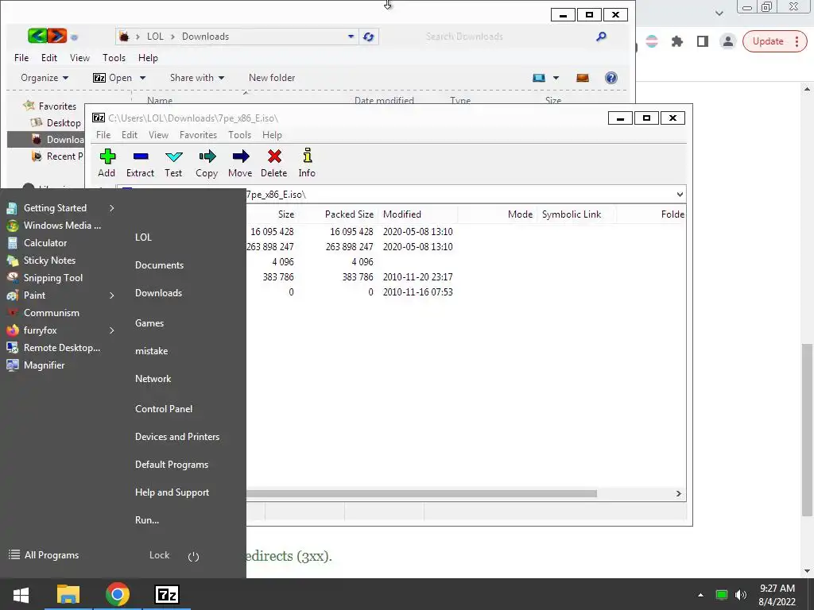Click the Move icon in 7-Zip toolbar
The width and height of the screenshot is (814, 610).
tap(240, 156)
